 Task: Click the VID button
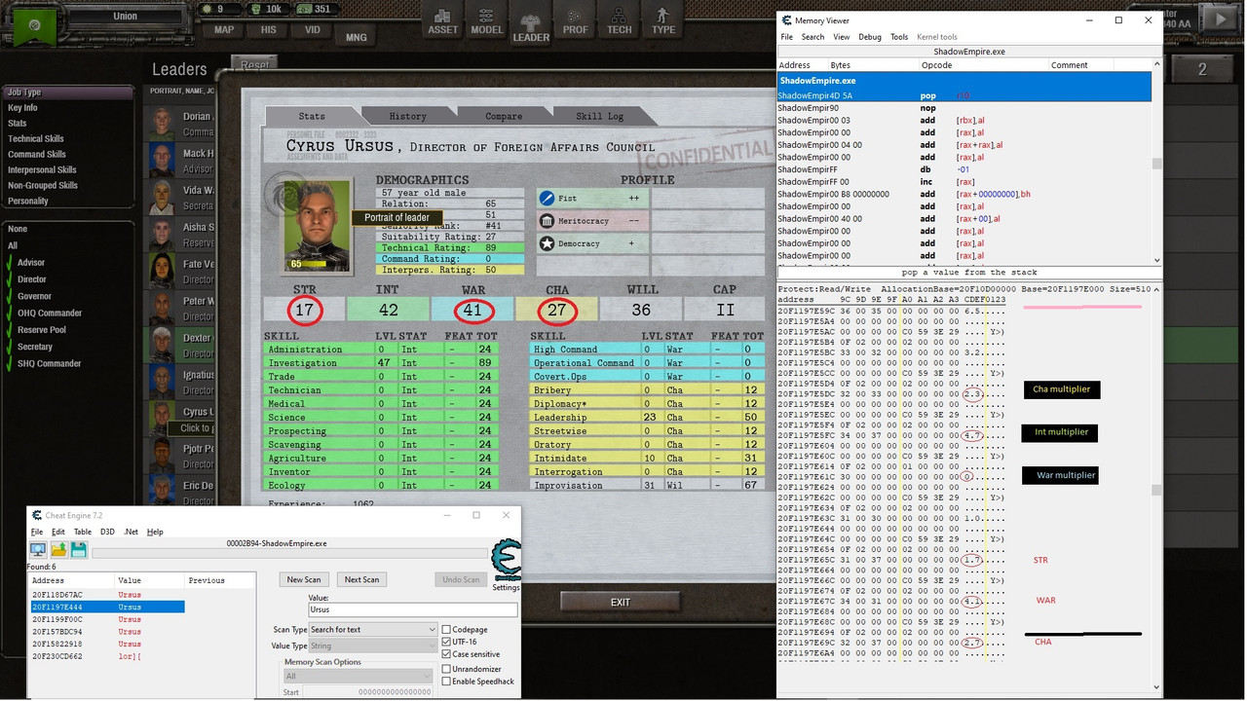click(312, 29)
